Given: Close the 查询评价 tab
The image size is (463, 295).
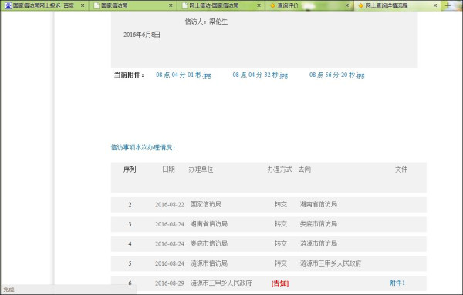Looking at the screenshot, I should click(347, 5).
